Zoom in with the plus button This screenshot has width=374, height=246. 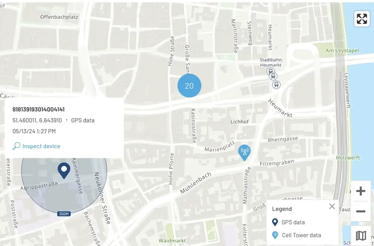(361, 191)
